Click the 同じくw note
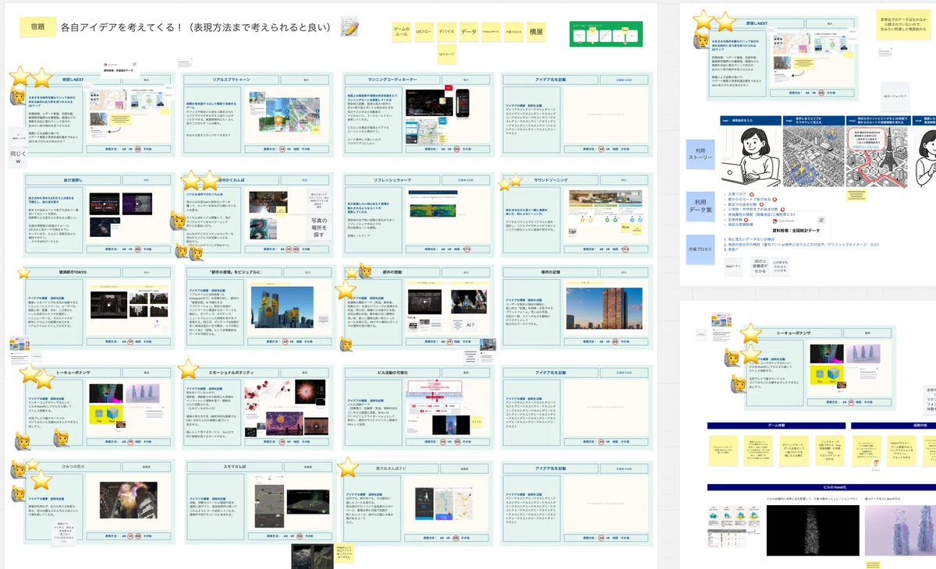Viewport: 936px width, 569px height. click(x=18, y=158)
